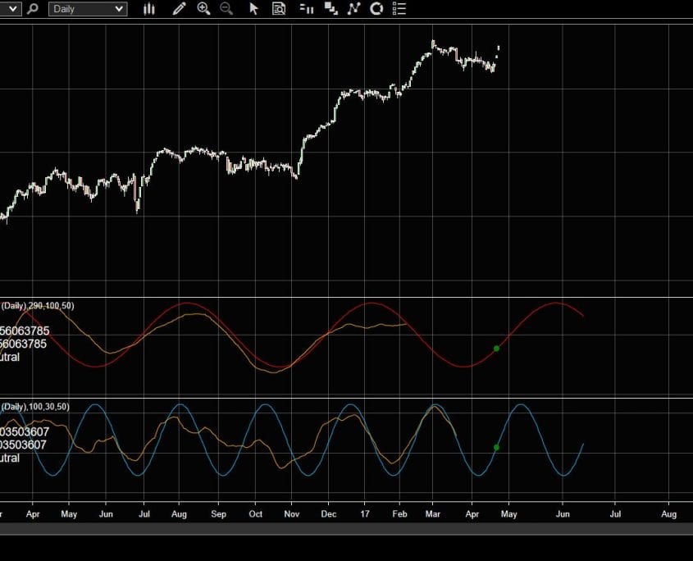Open the data box icon

(x=279, y=9)
